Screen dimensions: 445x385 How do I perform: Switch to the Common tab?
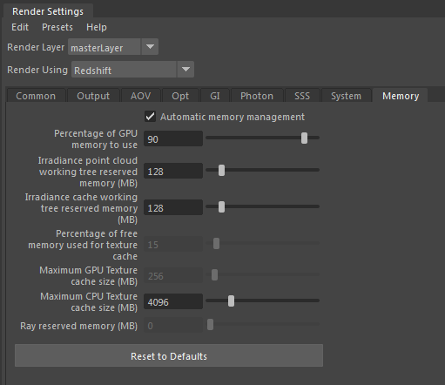[x=36, y=96]
